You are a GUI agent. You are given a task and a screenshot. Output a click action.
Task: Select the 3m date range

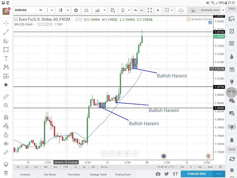pos(46,167)
